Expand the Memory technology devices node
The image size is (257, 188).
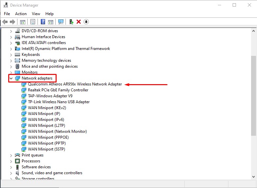click(x=11, y=60)
